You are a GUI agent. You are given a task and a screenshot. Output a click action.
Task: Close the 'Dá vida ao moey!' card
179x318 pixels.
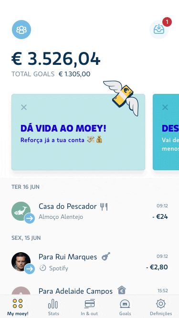24,107
